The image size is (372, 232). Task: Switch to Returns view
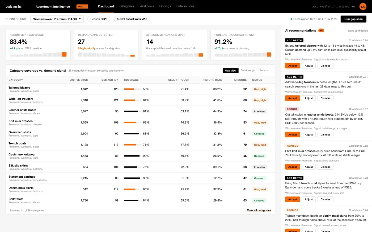(264, 71)
